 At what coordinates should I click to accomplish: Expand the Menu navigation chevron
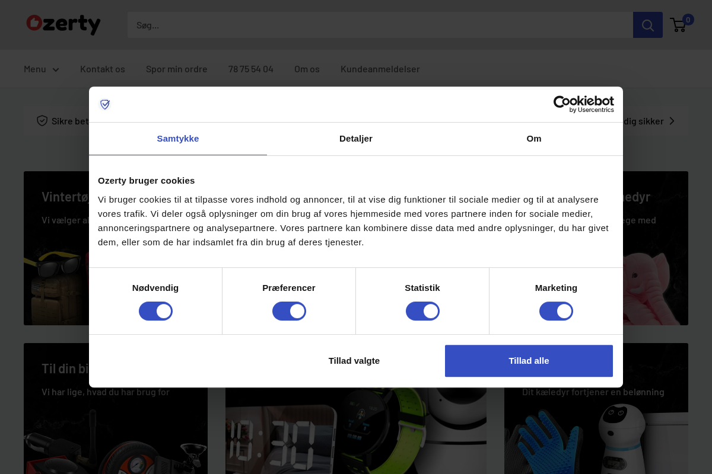(x=55, y=69)
